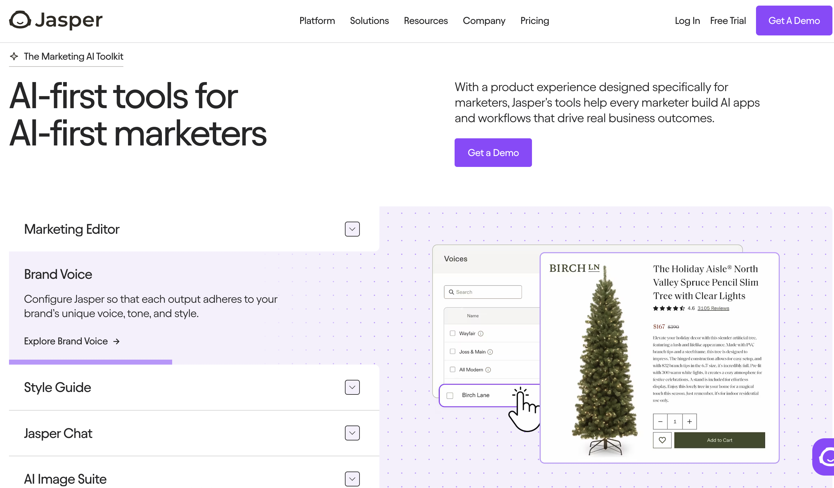Image resolution: width=834 pixels, height=488 pixels.
Task: Click the Get a Demo button
Action: click(x=493, y=152)
